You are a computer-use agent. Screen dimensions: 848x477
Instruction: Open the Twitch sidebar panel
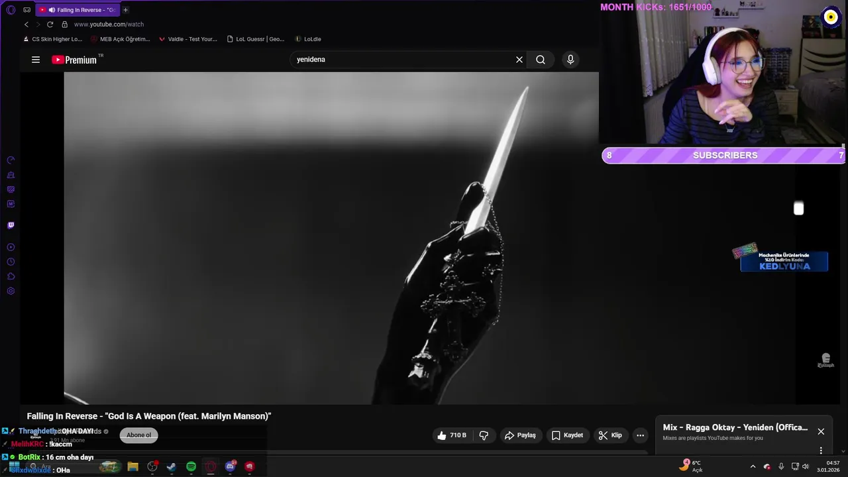pyautogui.click(x=11, y=225)
